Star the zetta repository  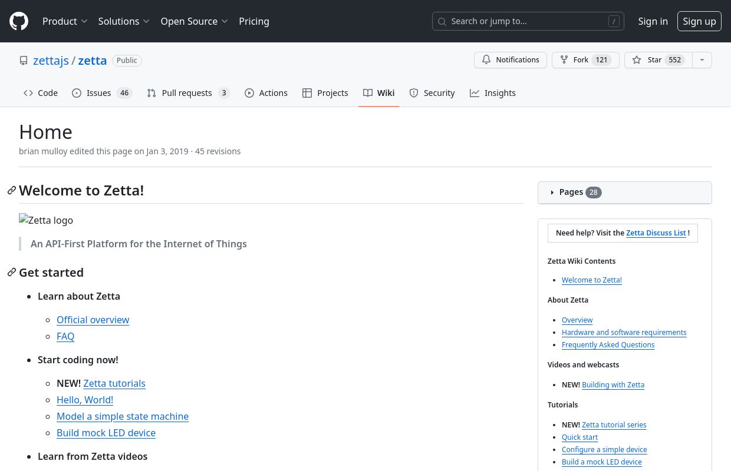pyautogui.click(x=658, y=60)
